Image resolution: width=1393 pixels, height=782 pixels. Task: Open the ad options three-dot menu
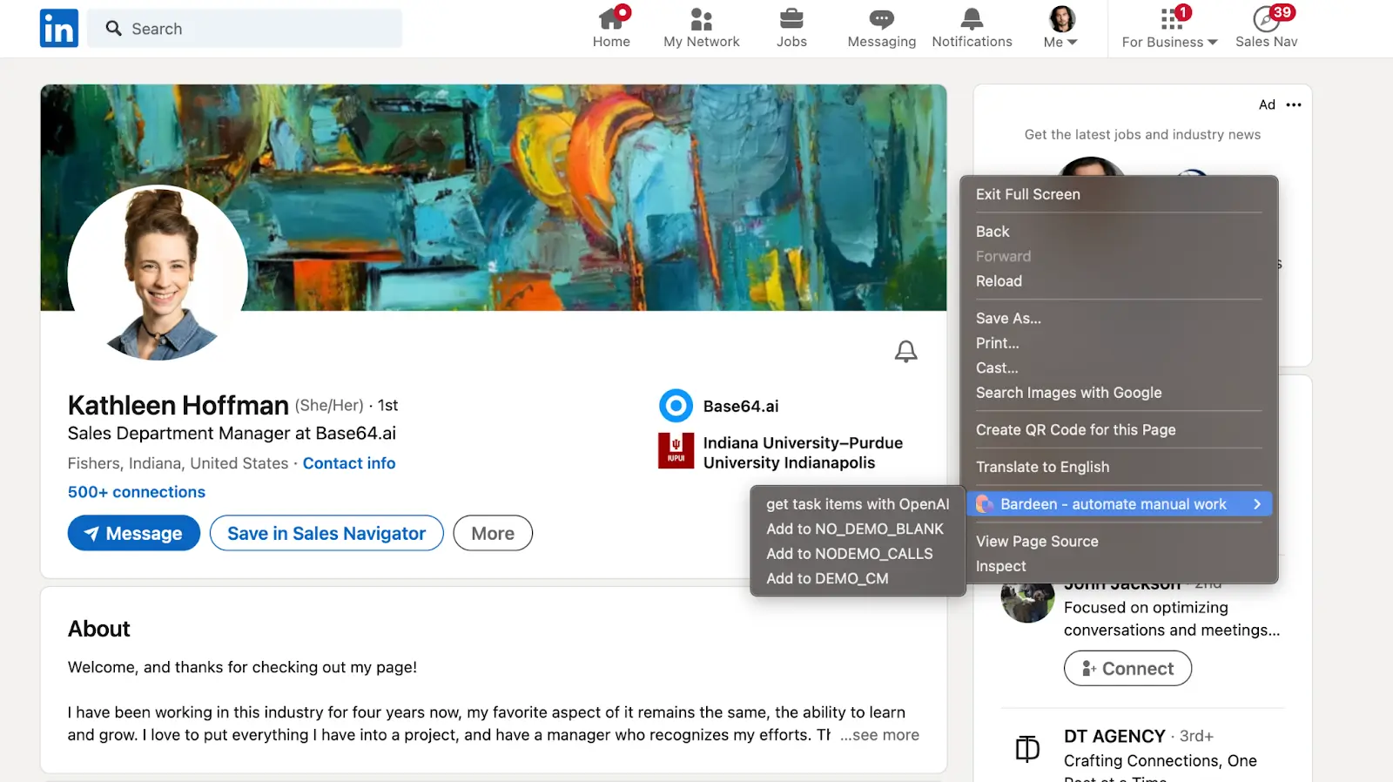click(x=1294, y=104)
